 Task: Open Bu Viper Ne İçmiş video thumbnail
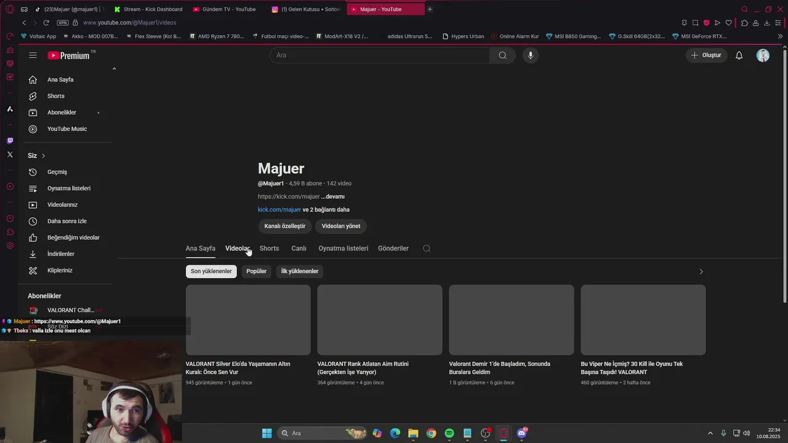pos(643,320)
